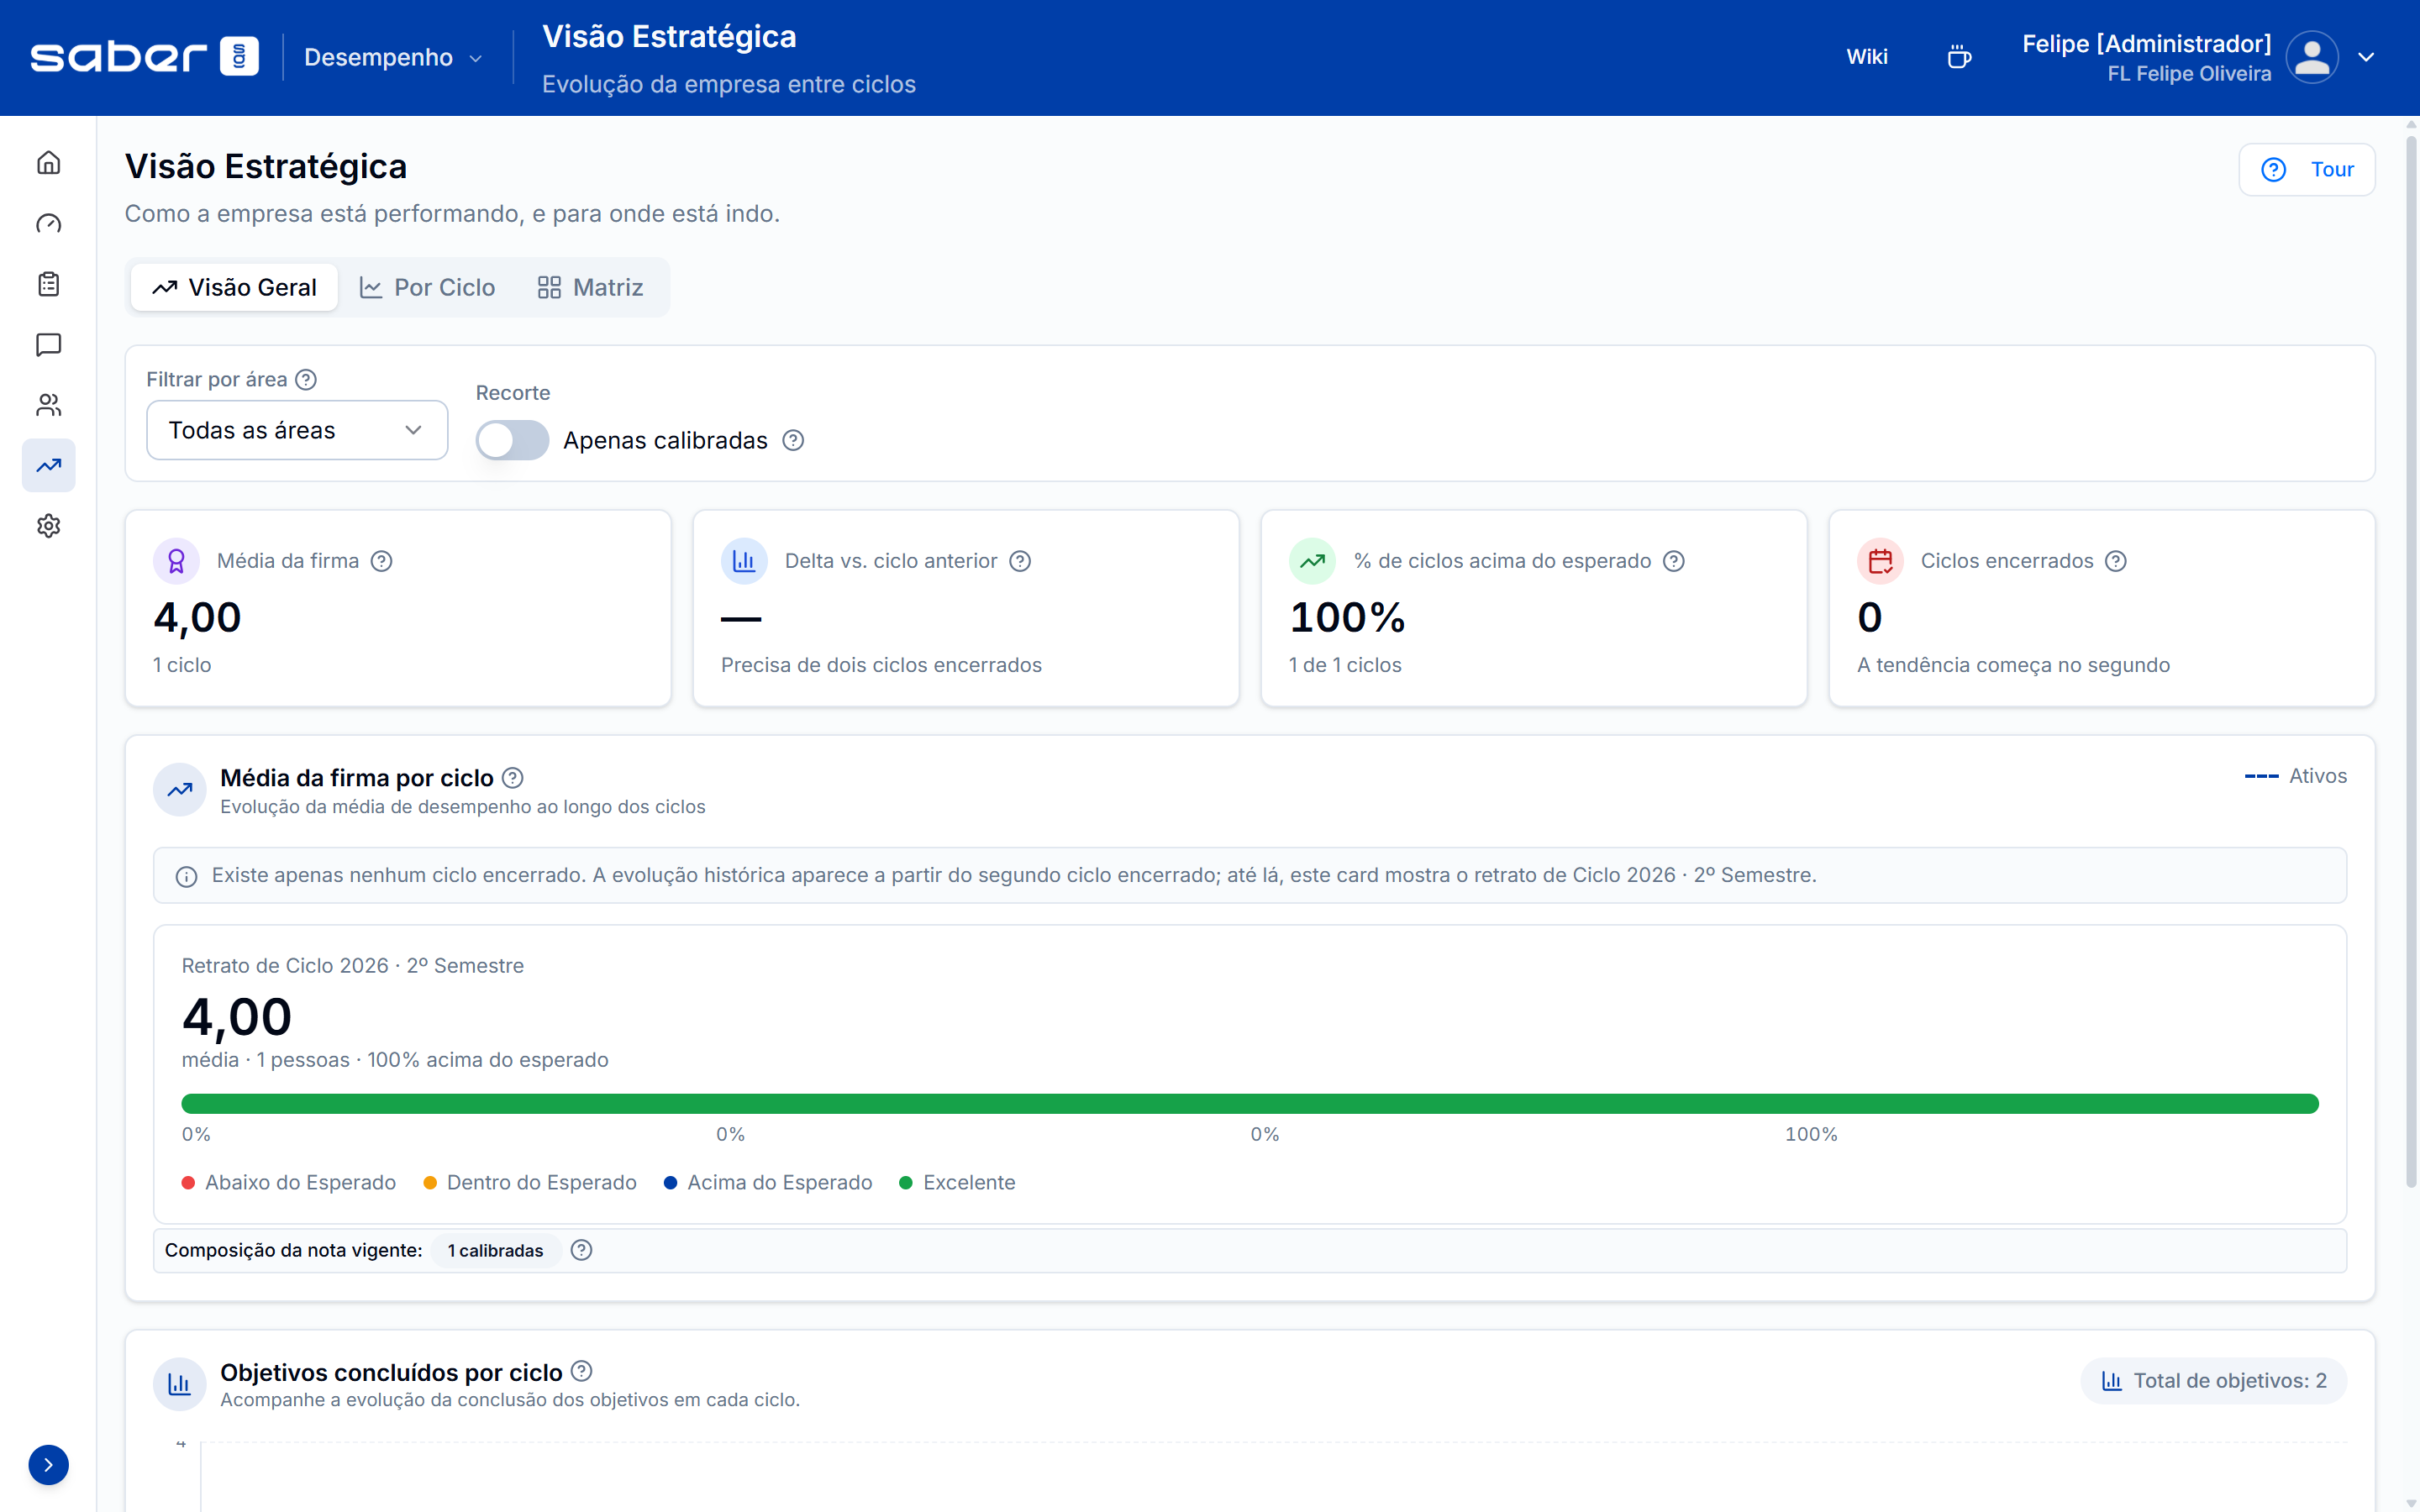Click the Total de objetivos: 2 badge
This screenshot has width=2420, height=1512.
pos(2214,1381)
